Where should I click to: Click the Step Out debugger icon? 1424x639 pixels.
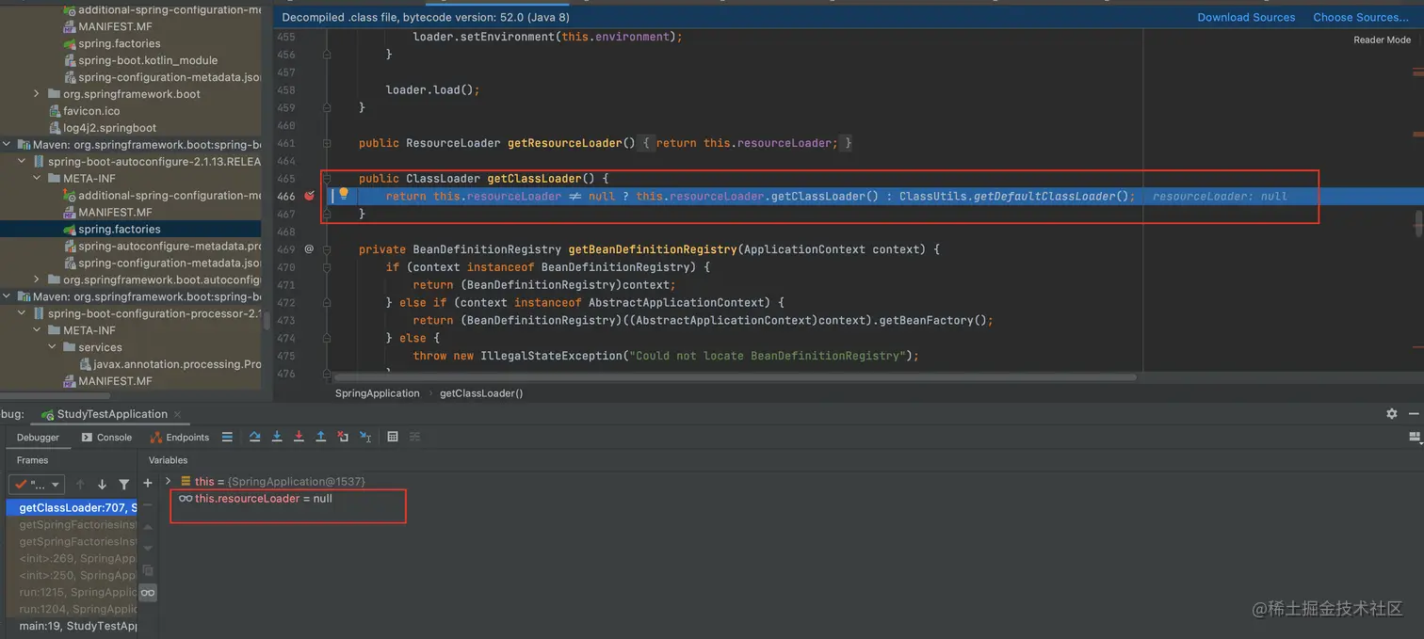tap(320, 437)
